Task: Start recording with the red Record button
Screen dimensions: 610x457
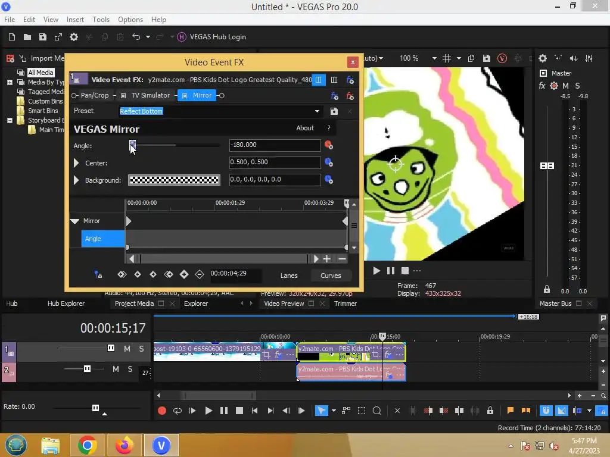Action: coord(162,411)
